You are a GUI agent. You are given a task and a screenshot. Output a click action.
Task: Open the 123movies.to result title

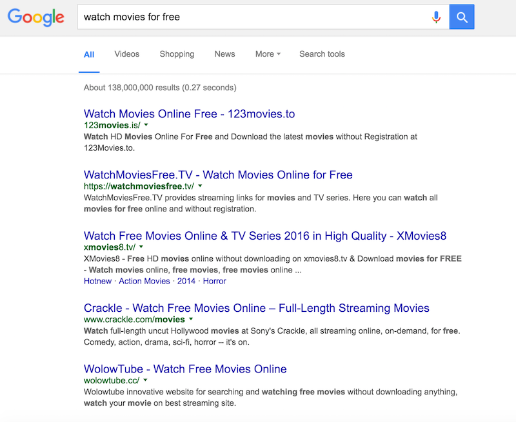click(x=189, y=114)
